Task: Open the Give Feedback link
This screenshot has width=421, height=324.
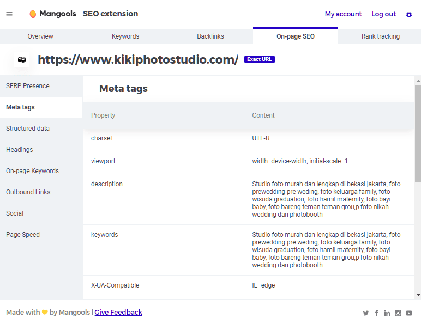Action: tap(118, 313)
